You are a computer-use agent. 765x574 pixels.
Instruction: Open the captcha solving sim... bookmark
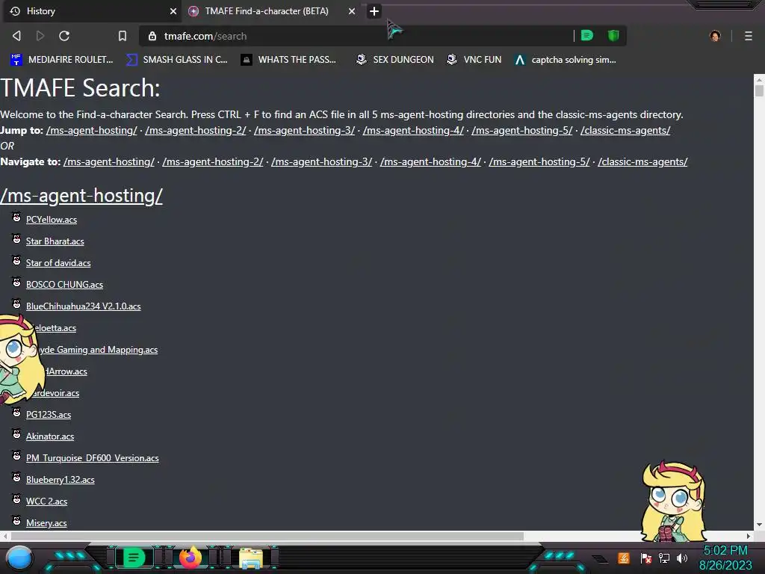[566, 60]
